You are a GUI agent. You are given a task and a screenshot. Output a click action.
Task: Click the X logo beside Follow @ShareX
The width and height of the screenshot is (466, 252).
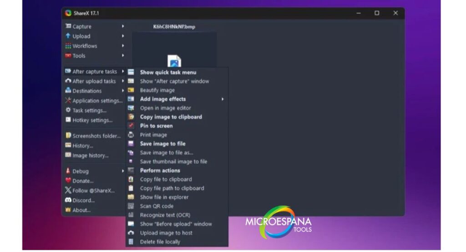tap(68, 190)
